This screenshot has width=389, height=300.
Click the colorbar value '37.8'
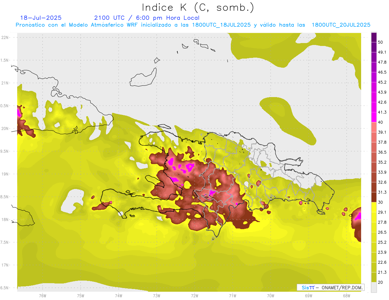click(x=382, y=142)
